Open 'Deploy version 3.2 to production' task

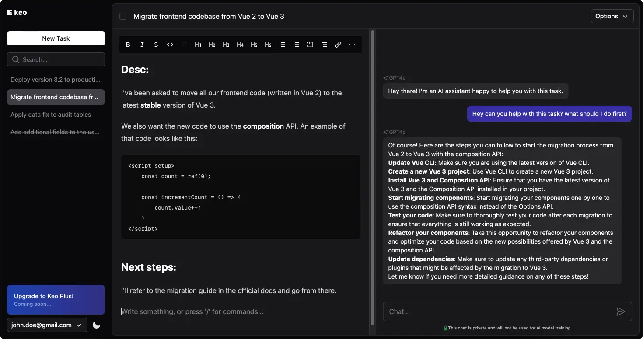56,80
